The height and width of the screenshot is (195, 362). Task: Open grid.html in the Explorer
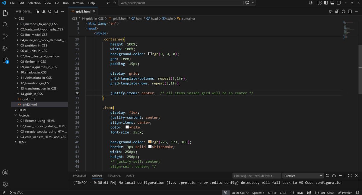pyautogui.click(x=29, y=99)
